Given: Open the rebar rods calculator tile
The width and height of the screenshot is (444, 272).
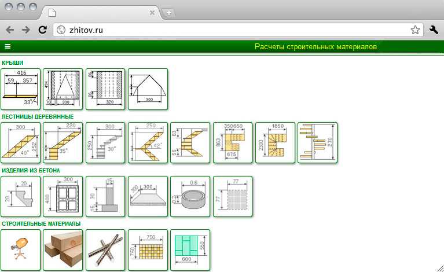Looking at the screenshot, I should coord(105,250).
